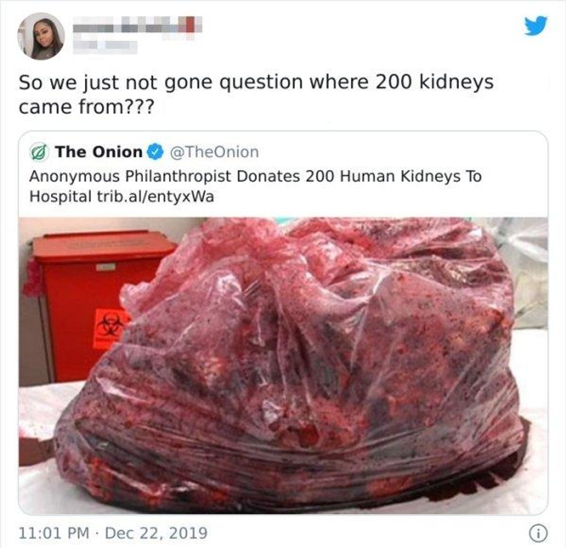
Task: Click the blue verified badge beside The Onion
Action: coord(155,152)
